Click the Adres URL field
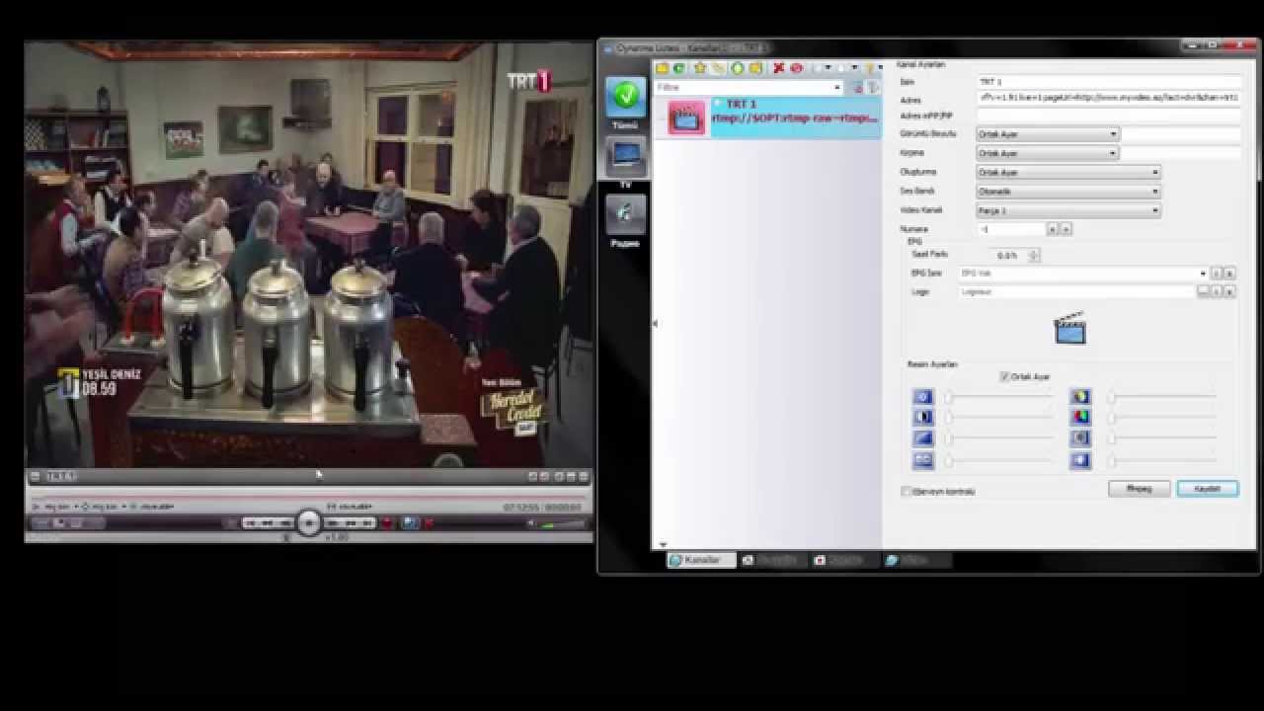 click(x=1108, y=98)
